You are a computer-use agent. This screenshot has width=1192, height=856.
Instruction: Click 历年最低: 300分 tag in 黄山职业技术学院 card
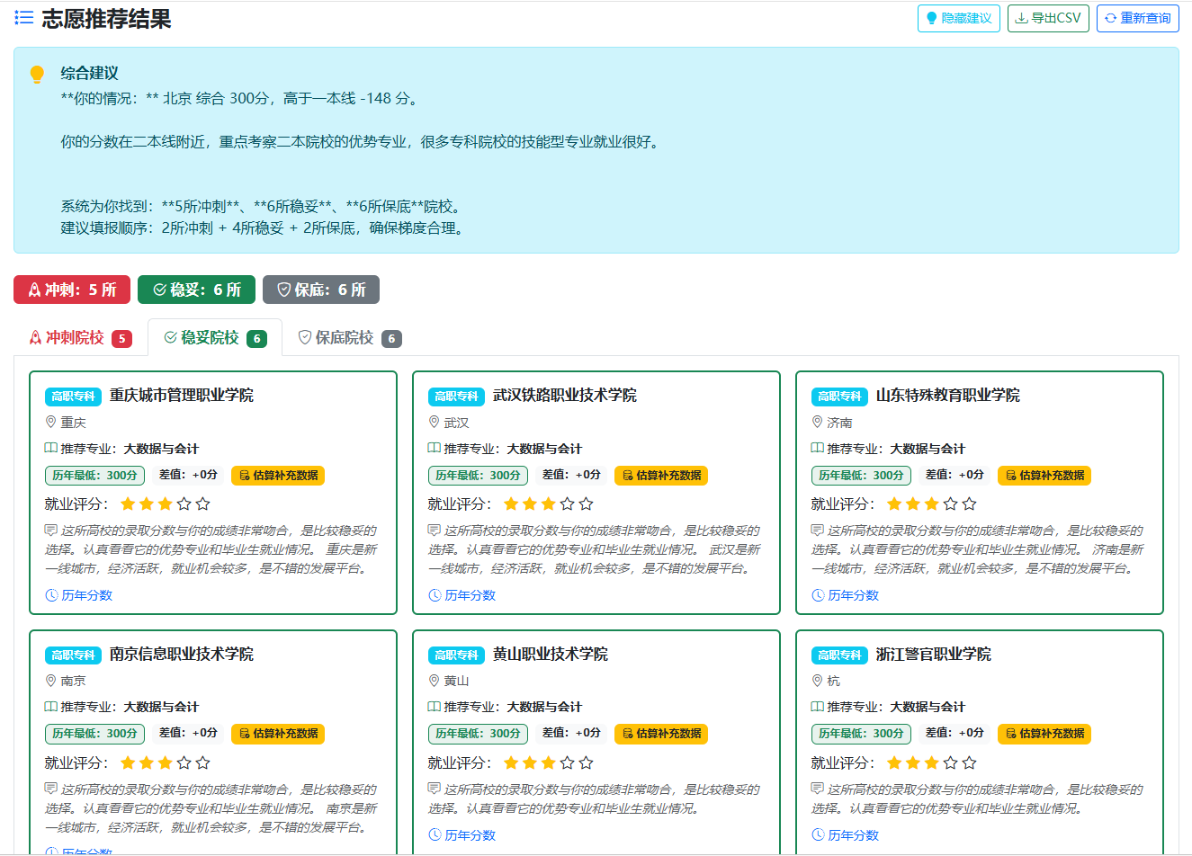click(478, 734)
